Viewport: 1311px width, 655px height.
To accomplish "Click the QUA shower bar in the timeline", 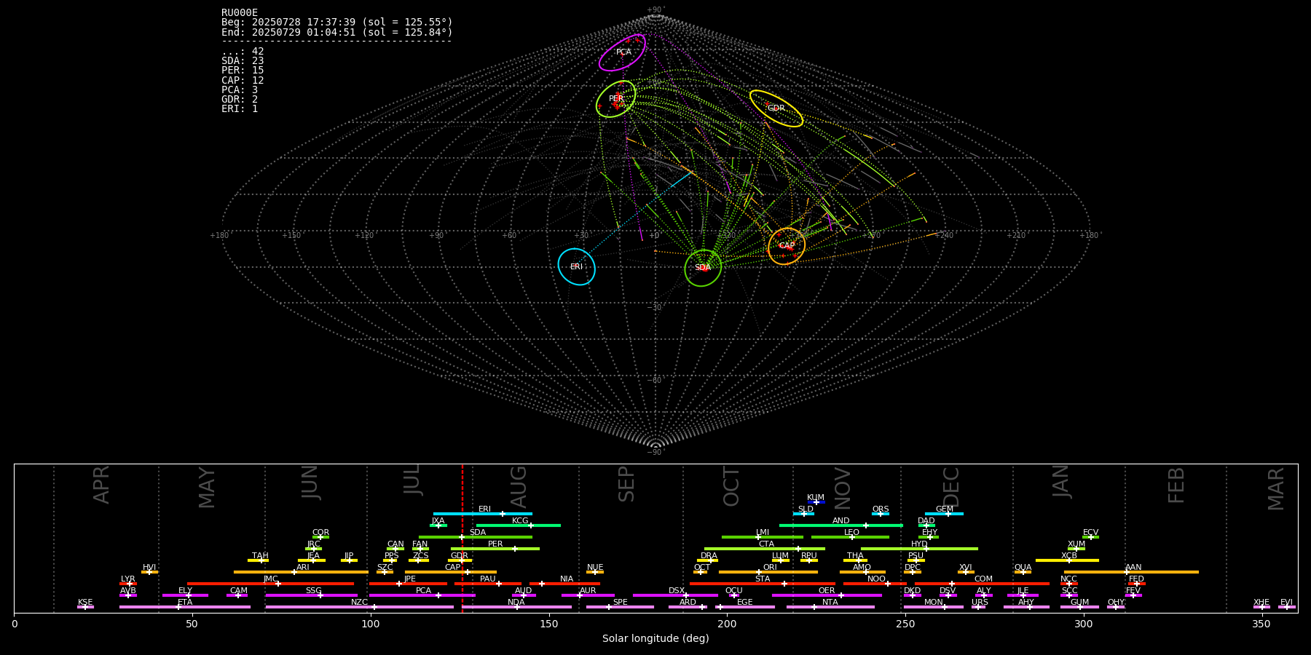I will pyautogui.click(x=1023, y=572).
